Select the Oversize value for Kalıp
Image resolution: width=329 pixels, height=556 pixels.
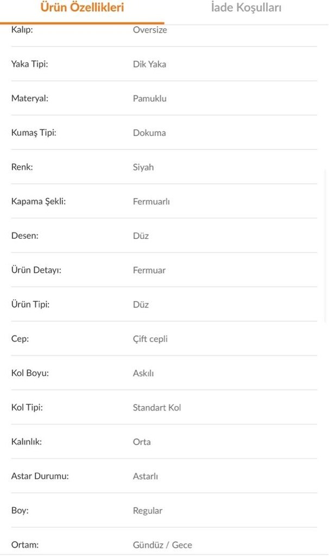pos(150,30)
